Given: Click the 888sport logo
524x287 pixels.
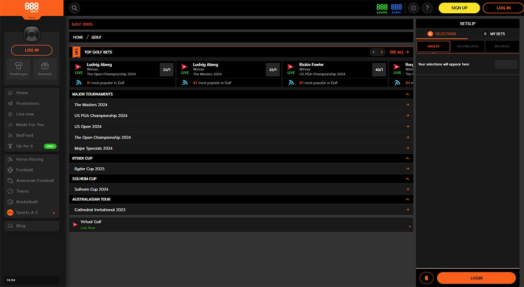Looking at the screenshot, I should click(32, 7).
